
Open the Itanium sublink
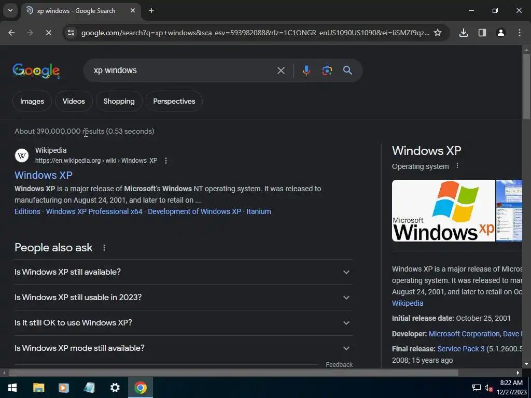click(259, 211)
